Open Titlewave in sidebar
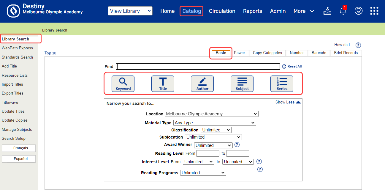Image resolution: width=385 pixels, height=190 pixels. coord(10,102)
